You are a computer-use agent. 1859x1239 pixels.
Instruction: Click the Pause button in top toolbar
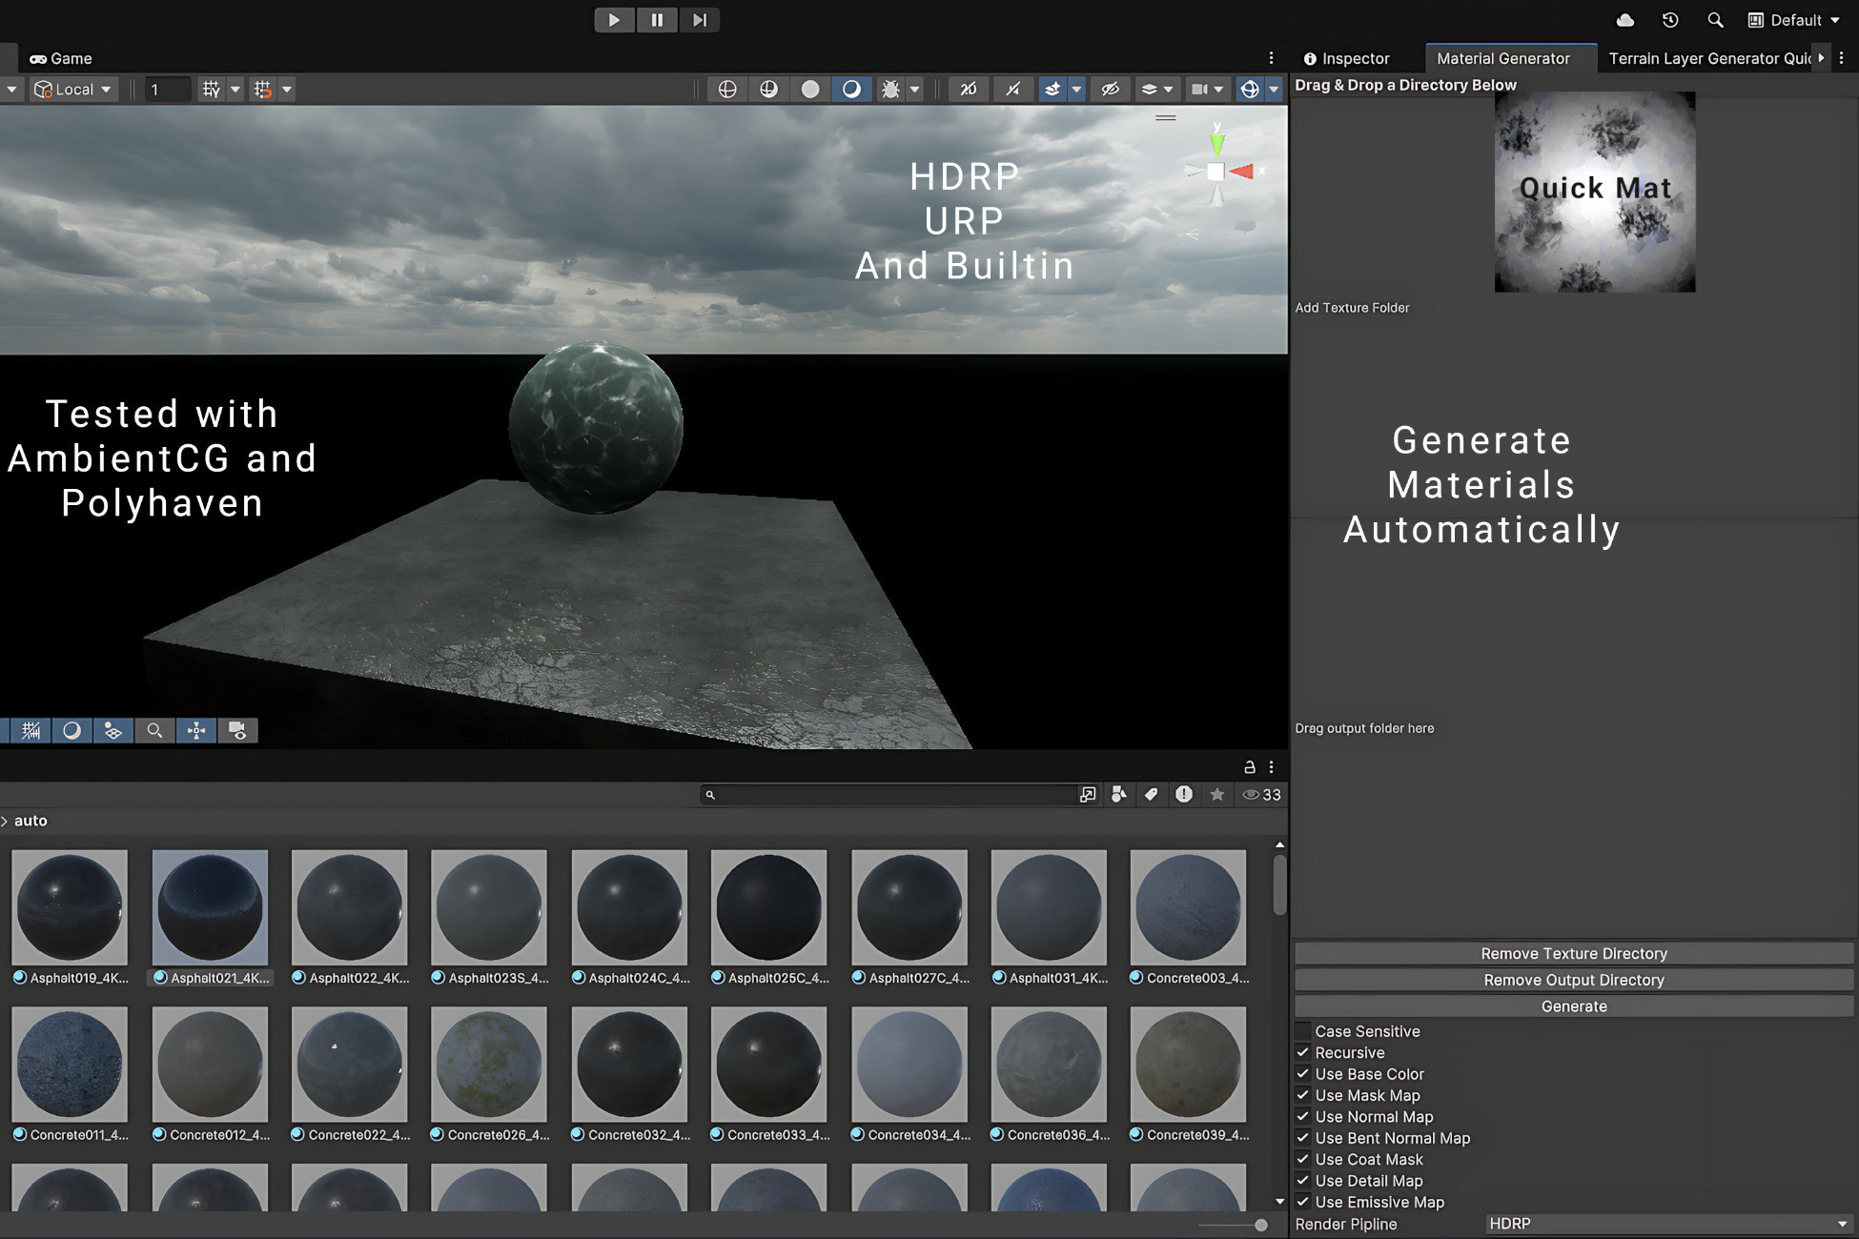(x=657, y=20)
